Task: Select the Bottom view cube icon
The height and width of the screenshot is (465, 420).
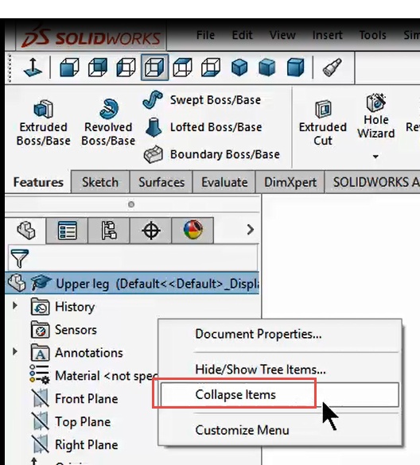Action: tap(211, 68)
